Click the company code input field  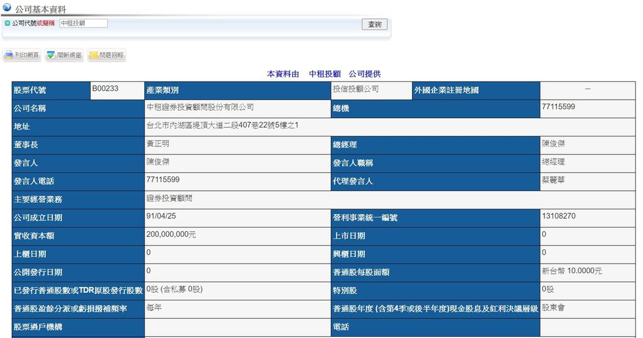[x=84, y=23]
